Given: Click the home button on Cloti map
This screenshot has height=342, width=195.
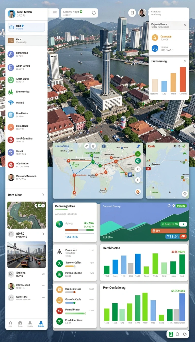Looking at the screenshot, I should pyautogui.click(x=185, y=194).
